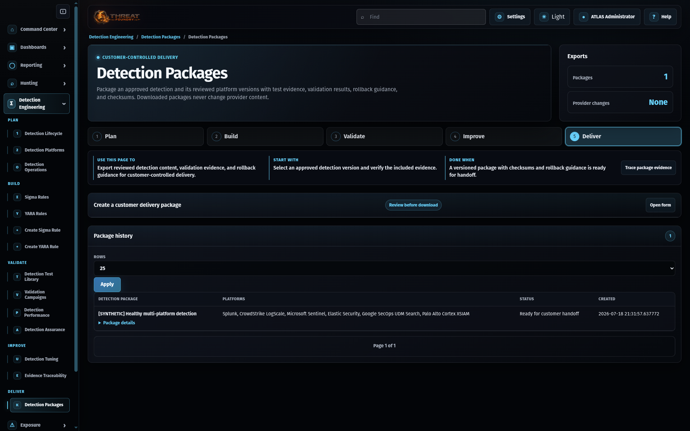Click the Open form button
This screenshot has width=690, height=431.
tap(660, 205)
